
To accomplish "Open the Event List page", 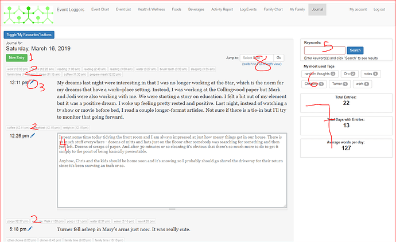I will 123,9.
